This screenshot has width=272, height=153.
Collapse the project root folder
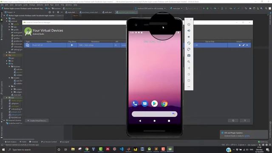tap(4, 16)
